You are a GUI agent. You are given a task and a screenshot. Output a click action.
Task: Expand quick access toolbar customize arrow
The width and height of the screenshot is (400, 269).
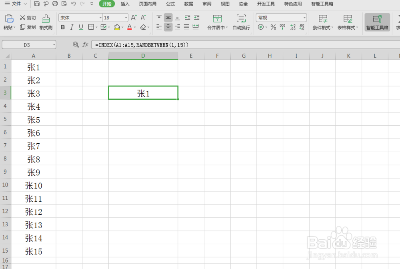92,4
